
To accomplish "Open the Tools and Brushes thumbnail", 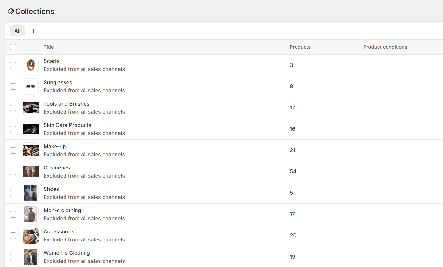I will pyautogui.click(x=31, y=108).
